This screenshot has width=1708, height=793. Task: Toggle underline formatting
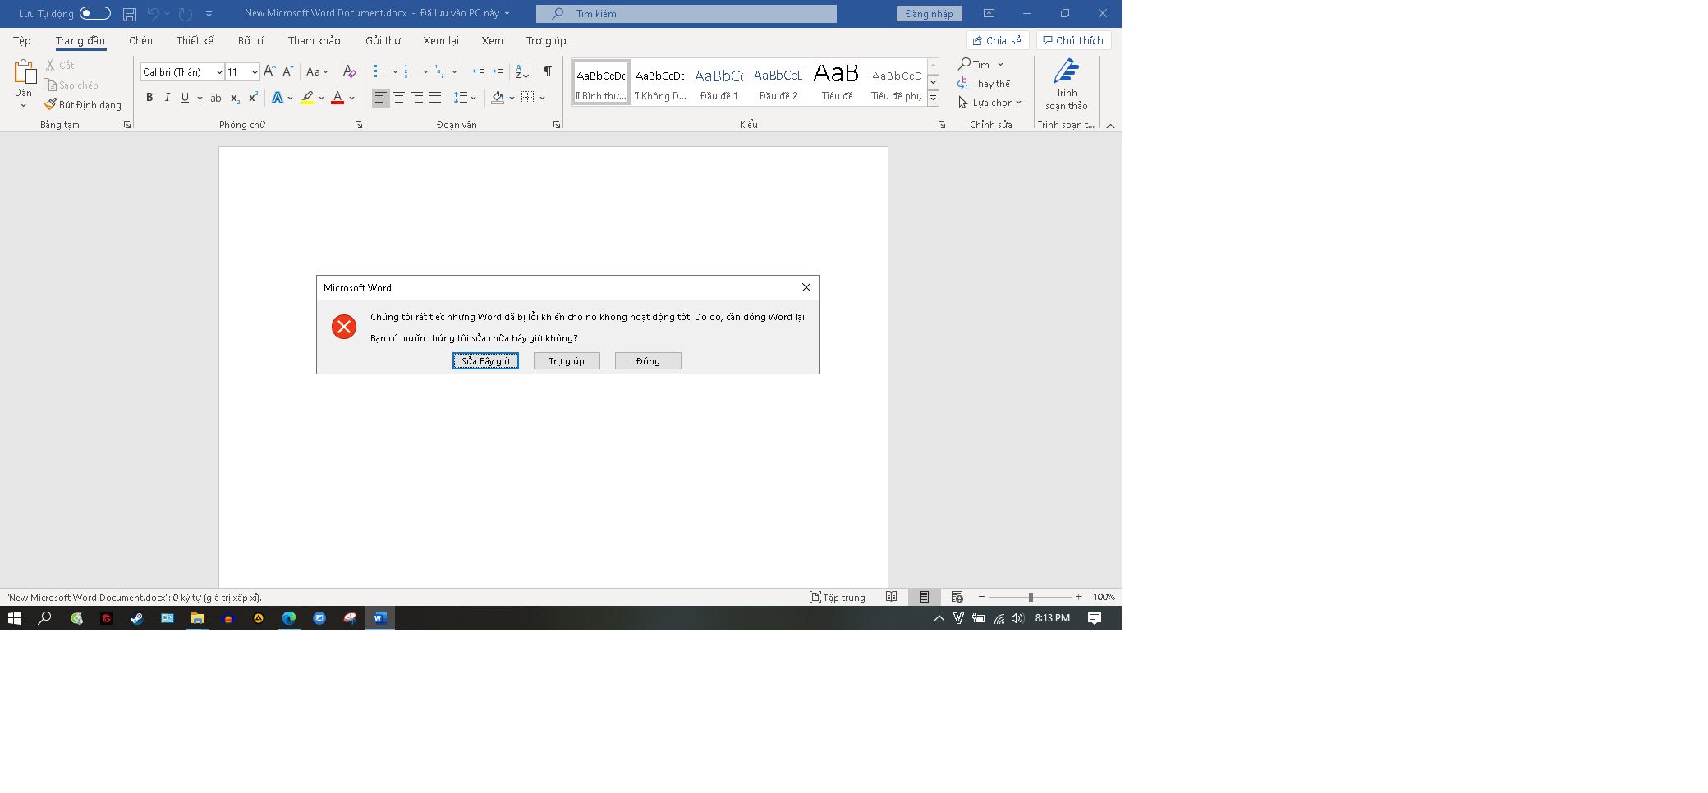186,98
